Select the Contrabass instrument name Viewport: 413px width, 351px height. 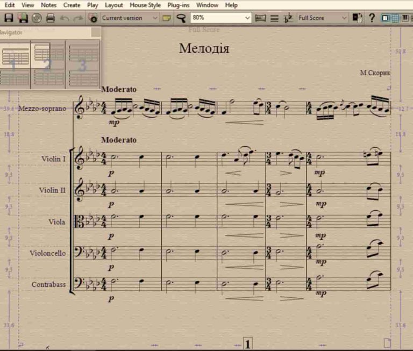coord(48,285)
